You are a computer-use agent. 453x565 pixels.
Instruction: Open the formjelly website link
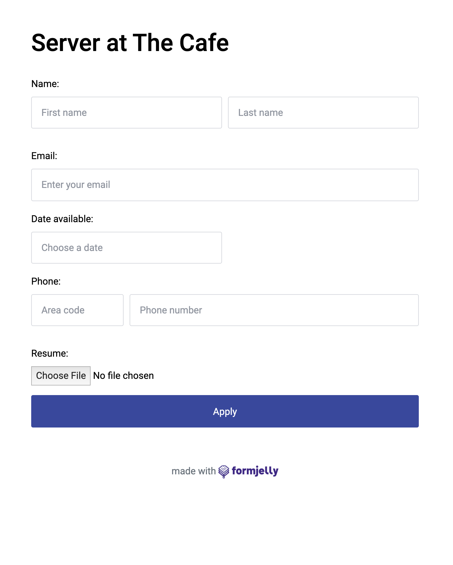(x=255, y=471)
